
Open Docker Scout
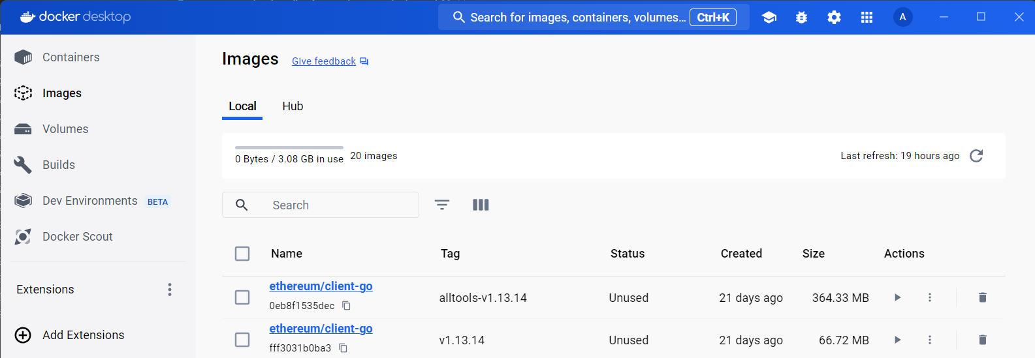pos(77,237)
